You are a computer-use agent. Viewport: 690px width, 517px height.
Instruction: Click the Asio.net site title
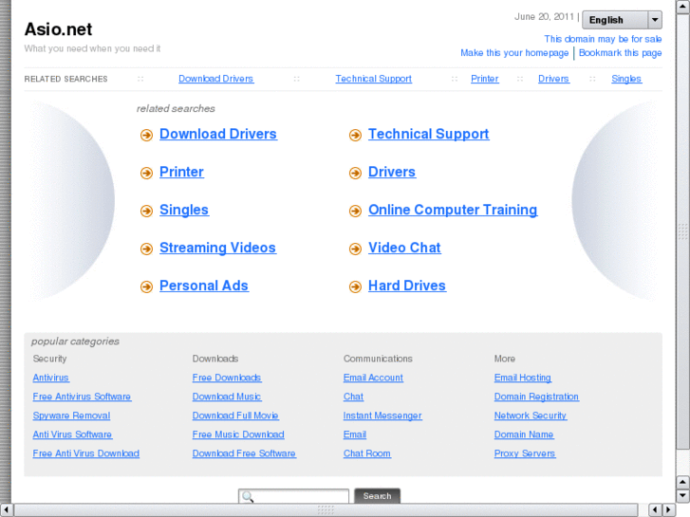pyautogui.click(x=58, y=29)
